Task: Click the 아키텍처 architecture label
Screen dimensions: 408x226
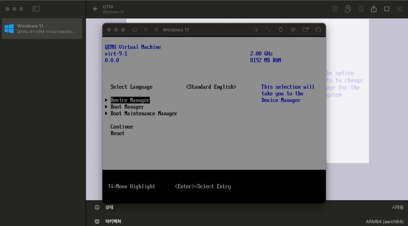Action: pyautogui.click(x=113, y=222)
